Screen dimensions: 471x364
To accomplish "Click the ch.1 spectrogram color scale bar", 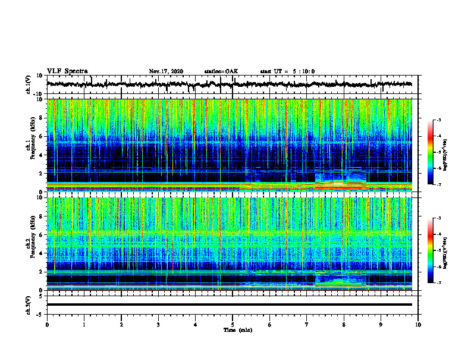I will [x=430, y=152].
